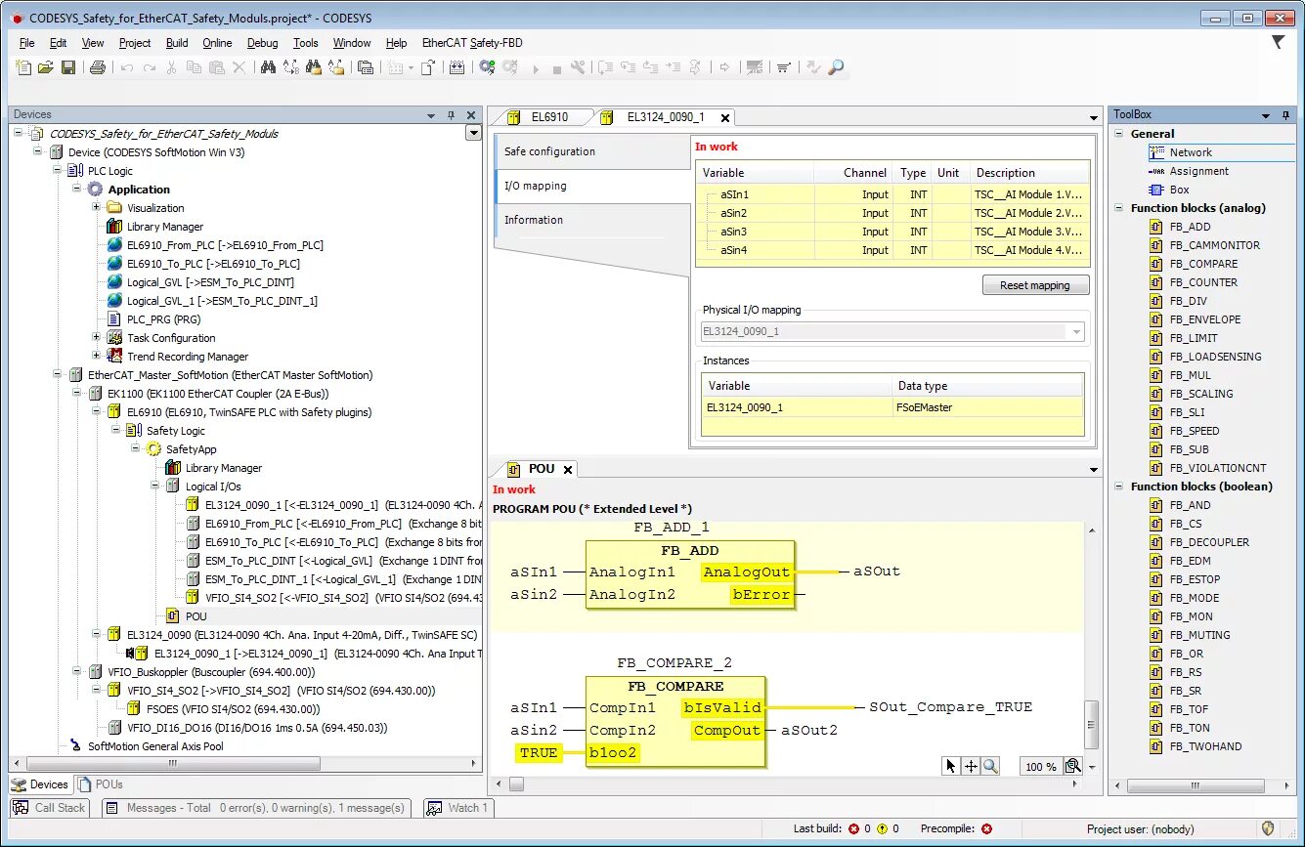Screen dimensions: 1305x847
Task: Select the pointer tool in POU editor
Action: (951, 767)
